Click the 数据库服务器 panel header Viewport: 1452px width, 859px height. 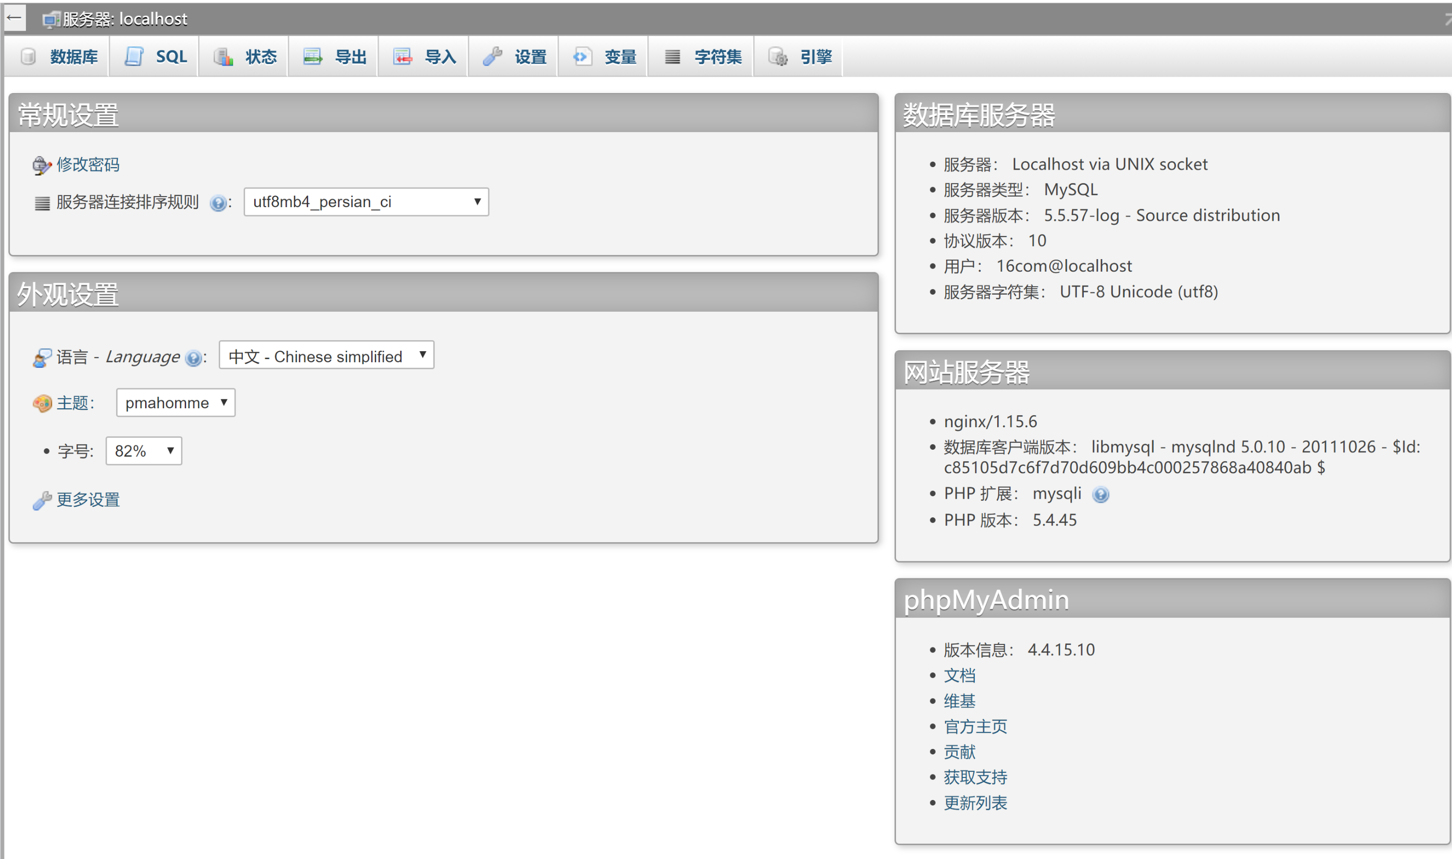click(1172, 114)
